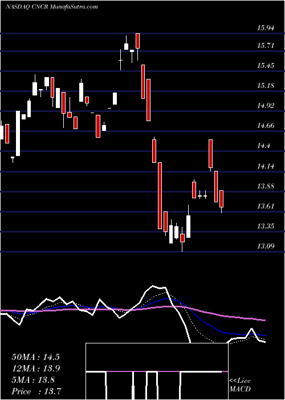Viewport: 285px width, 400px height.
Task: Click the Price : 13.7 readout
Action: 36,391
